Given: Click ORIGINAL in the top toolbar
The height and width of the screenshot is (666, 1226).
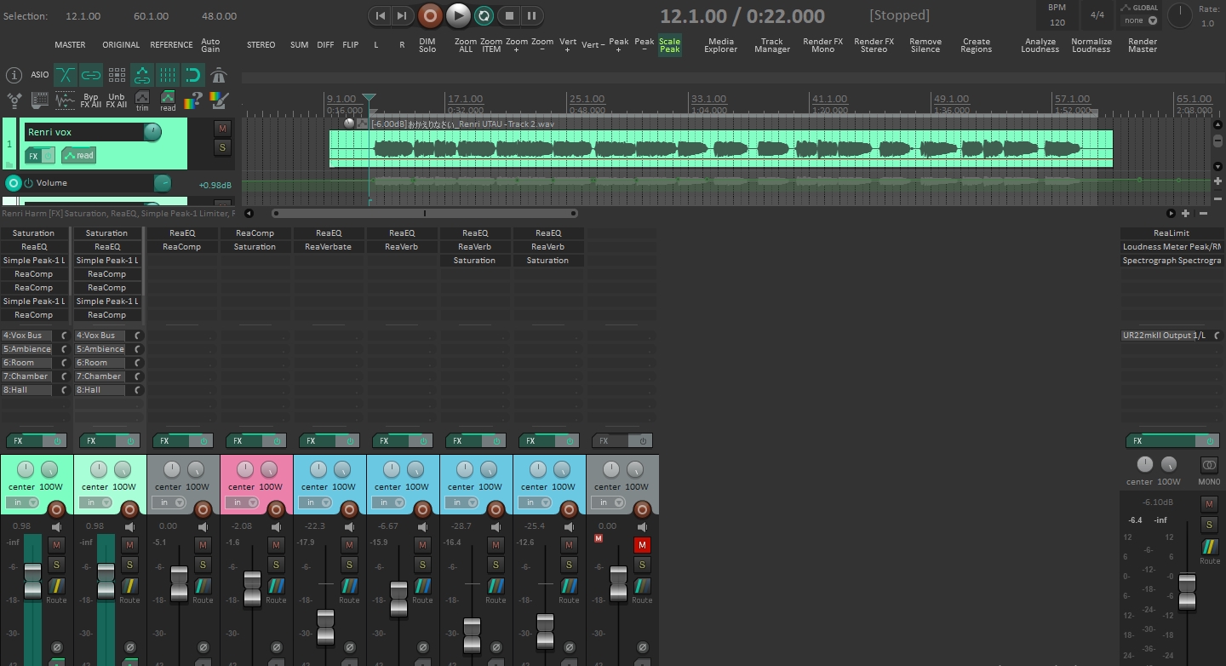Looking at the screenshot, I should 121,45.
